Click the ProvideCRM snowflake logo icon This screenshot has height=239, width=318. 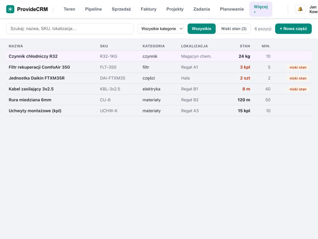click(x=10, y=9)
